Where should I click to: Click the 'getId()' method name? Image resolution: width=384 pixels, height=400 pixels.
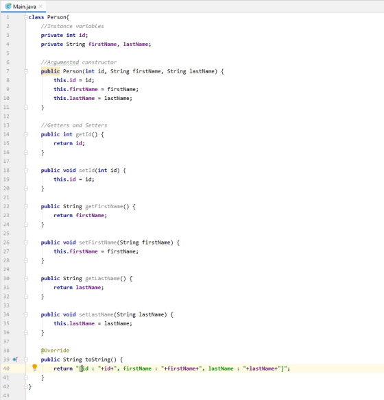(86, 134)
